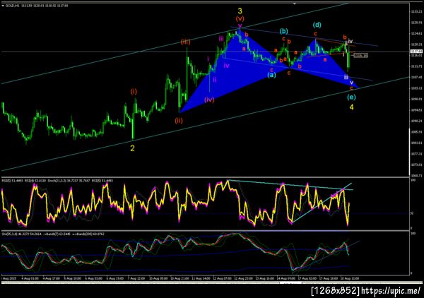The image size is (424, 298).
Task: Select the magenta sub-wave label ii
Action: click(214, 79)
